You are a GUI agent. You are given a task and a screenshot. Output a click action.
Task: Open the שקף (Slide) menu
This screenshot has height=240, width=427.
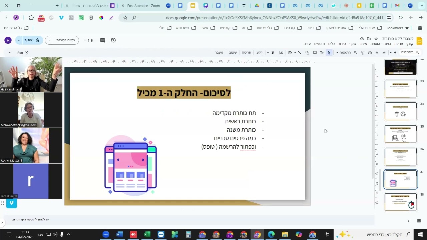click(353, 44)
